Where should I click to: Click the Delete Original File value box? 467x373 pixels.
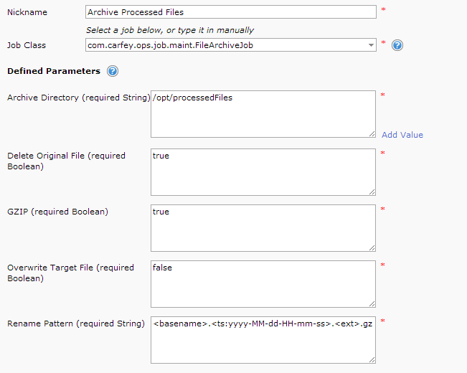coord(263,171)
